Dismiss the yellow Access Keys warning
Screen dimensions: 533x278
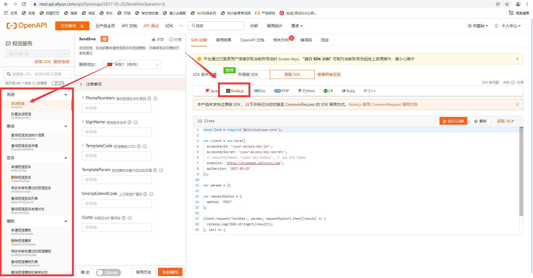(x=517, y=59)
